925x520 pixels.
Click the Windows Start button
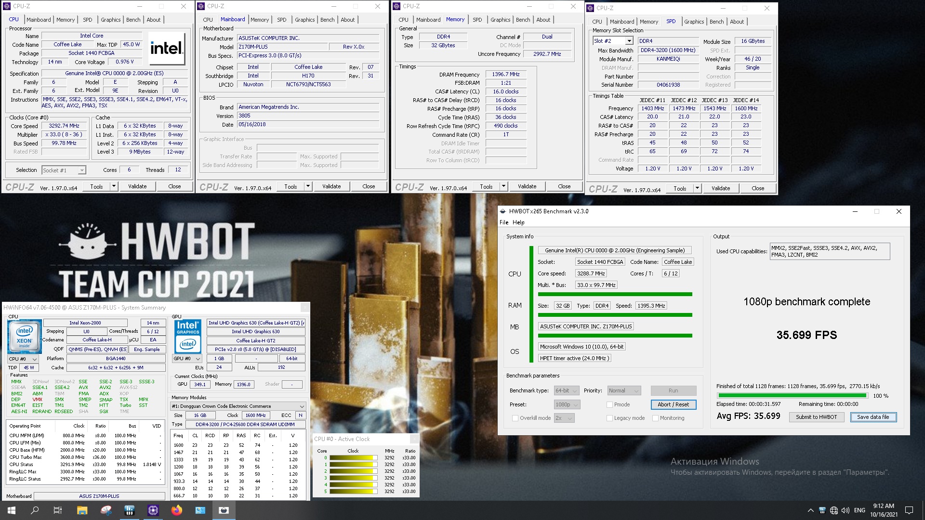(x=12, y=510)
